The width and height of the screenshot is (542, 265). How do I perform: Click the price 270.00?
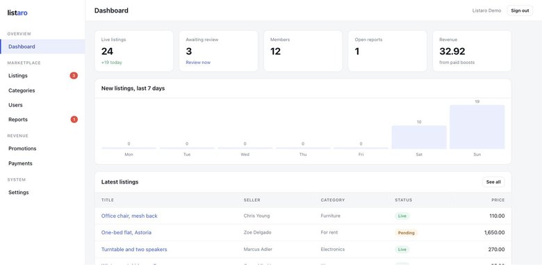tap(497, 250)
